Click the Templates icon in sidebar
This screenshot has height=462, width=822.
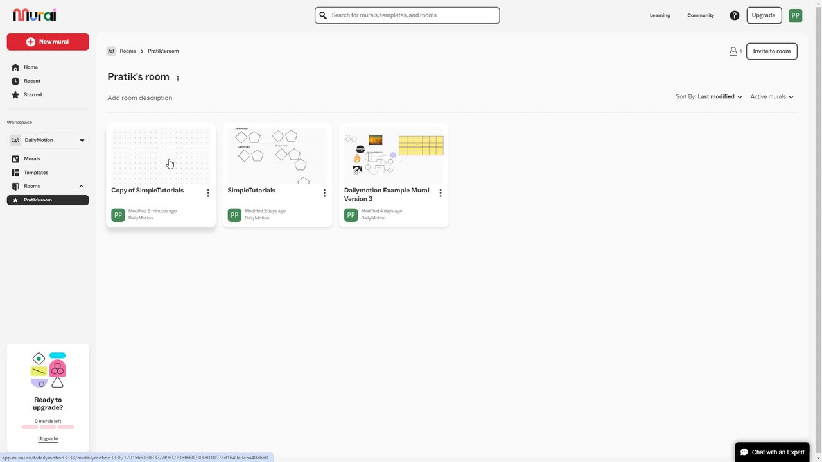[x=15, y=173]
